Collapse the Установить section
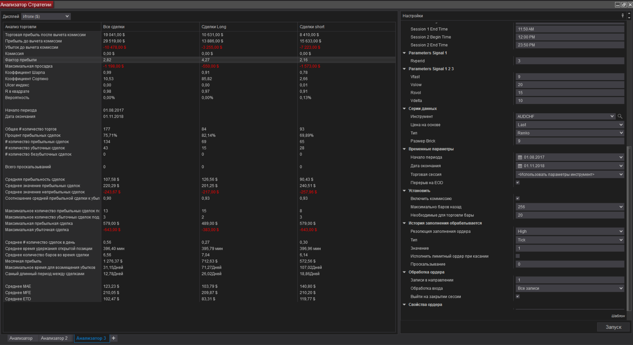Image resolution: width=633 pixels, height=345 pixels. coord(404,190)
